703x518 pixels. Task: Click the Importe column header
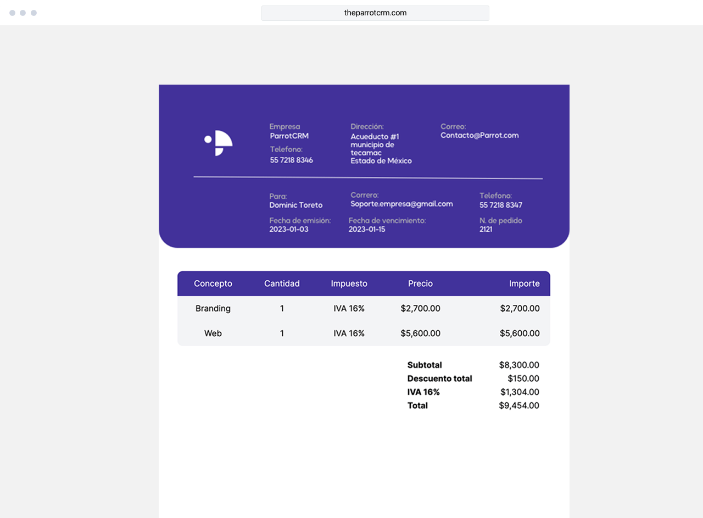pyautogui.click(x=524, y=283)
